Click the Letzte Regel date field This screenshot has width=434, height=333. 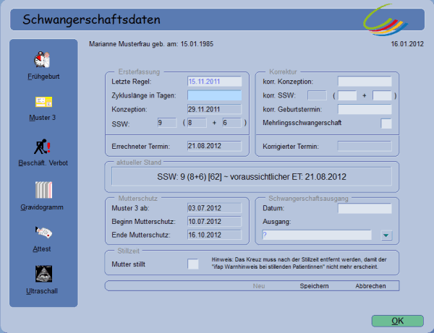215,82
